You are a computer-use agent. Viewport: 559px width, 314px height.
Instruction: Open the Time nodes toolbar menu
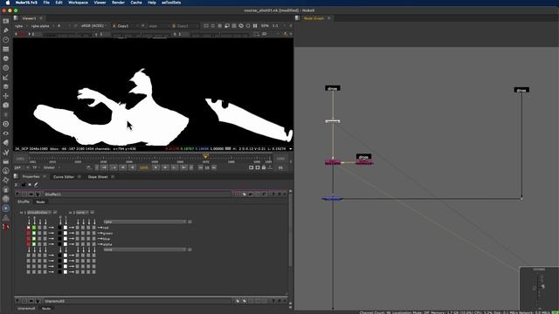6,39
